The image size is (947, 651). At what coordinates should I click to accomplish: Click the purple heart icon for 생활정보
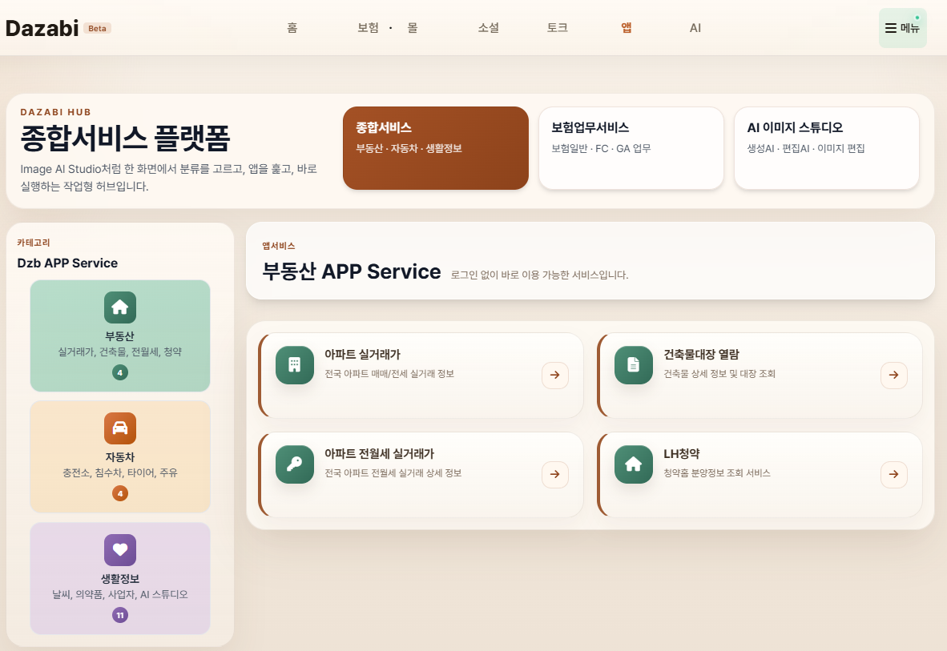[120, 550]
